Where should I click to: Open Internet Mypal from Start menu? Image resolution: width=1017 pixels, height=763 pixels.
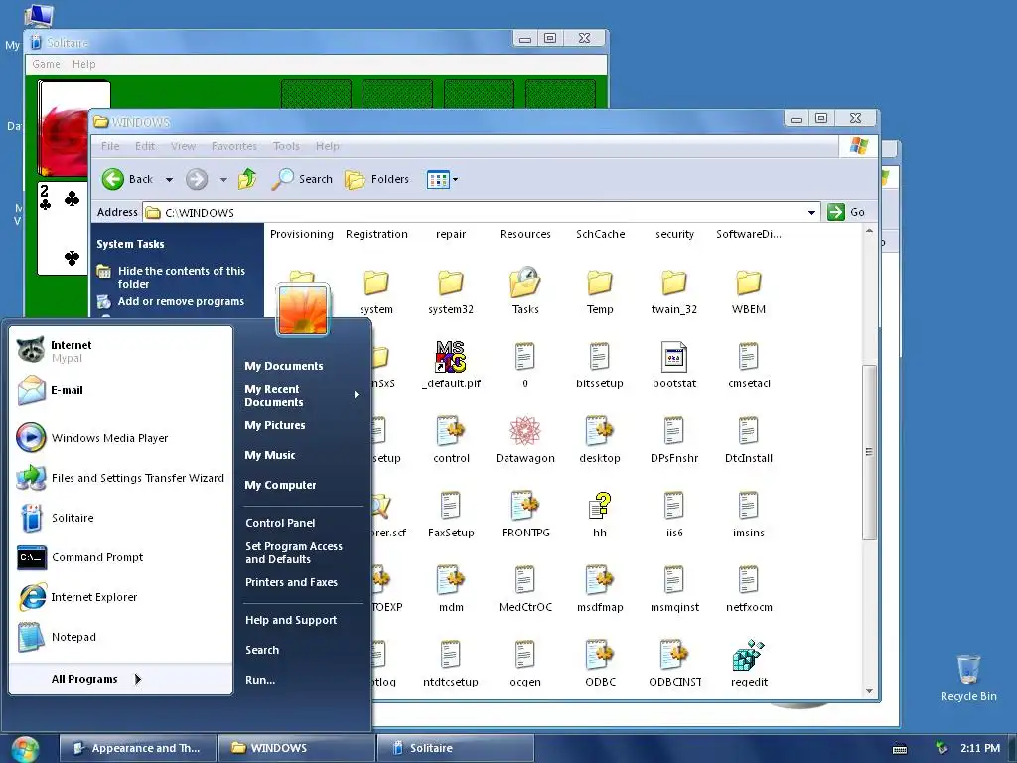pos(120,351)
